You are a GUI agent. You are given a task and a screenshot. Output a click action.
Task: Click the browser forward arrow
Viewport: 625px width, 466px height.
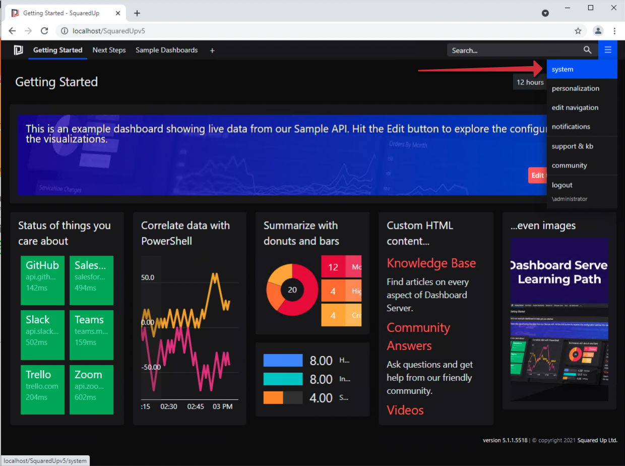tap(28, 31)
